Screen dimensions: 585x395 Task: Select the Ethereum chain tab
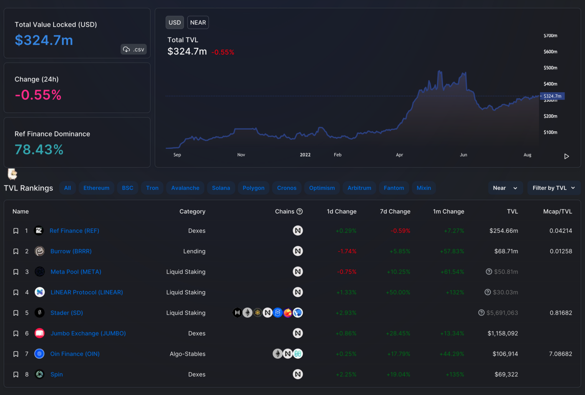pyautogui.click(x=97, y=188)
